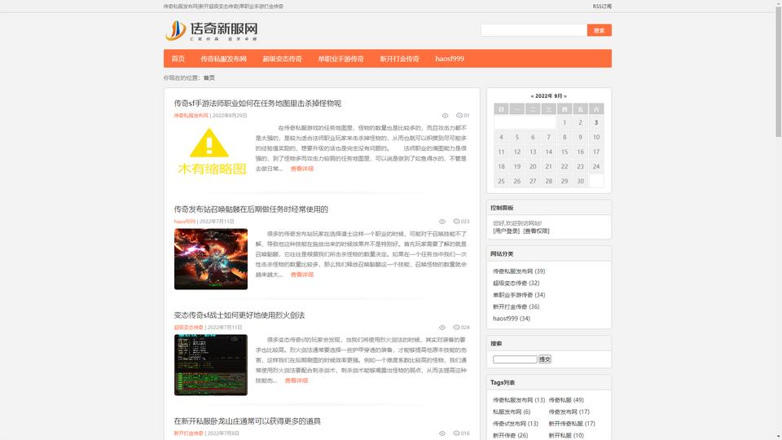Click the [查看权限] link in 控制面板
This screenshot has width=782, height=440.
point(536,231)
